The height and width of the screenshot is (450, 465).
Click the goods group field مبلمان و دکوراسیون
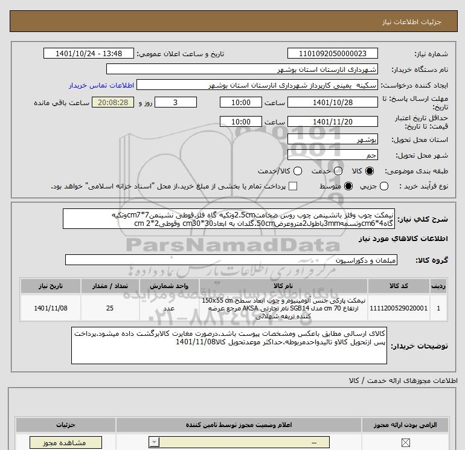(x=231, y=260)
